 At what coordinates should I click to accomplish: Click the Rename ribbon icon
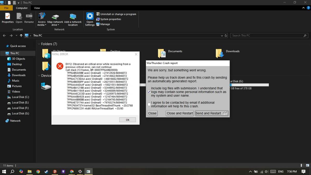coord(29,18)
